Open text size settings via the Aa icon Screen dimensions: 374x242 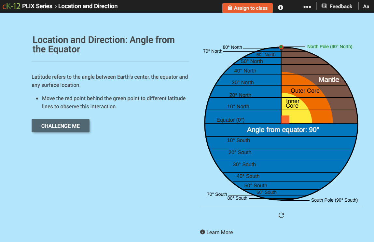(366, 6)
